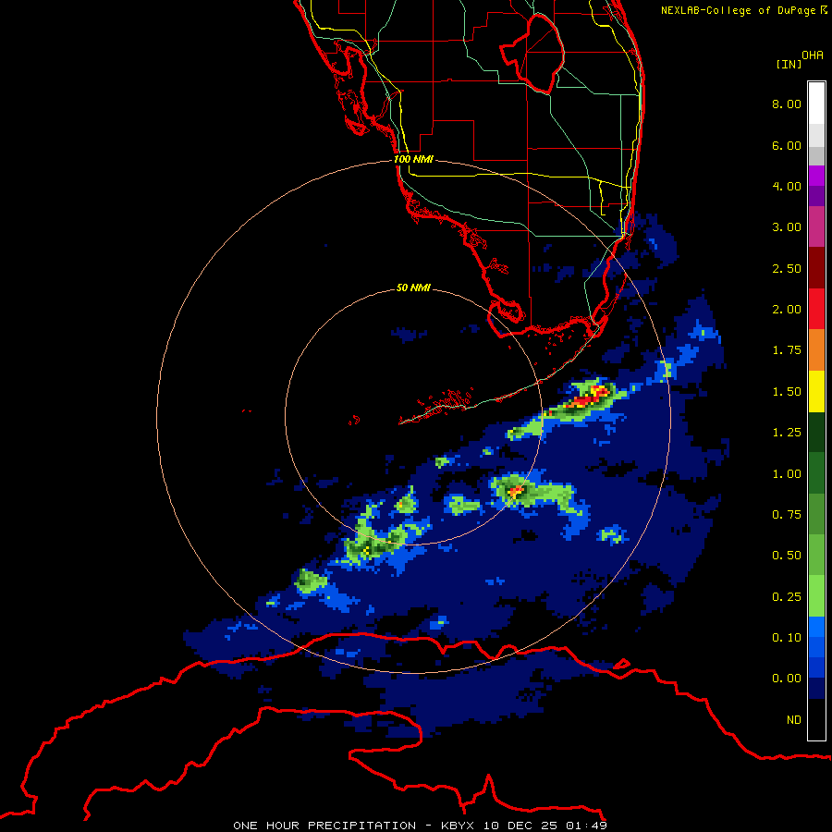The width and height of the screenshot is (832, 832).
Task: Click the 0.00 legend value
Action: [x=787, y=679]
